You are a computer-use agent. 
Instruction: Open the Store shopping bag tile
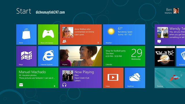(x=26, y=34)
